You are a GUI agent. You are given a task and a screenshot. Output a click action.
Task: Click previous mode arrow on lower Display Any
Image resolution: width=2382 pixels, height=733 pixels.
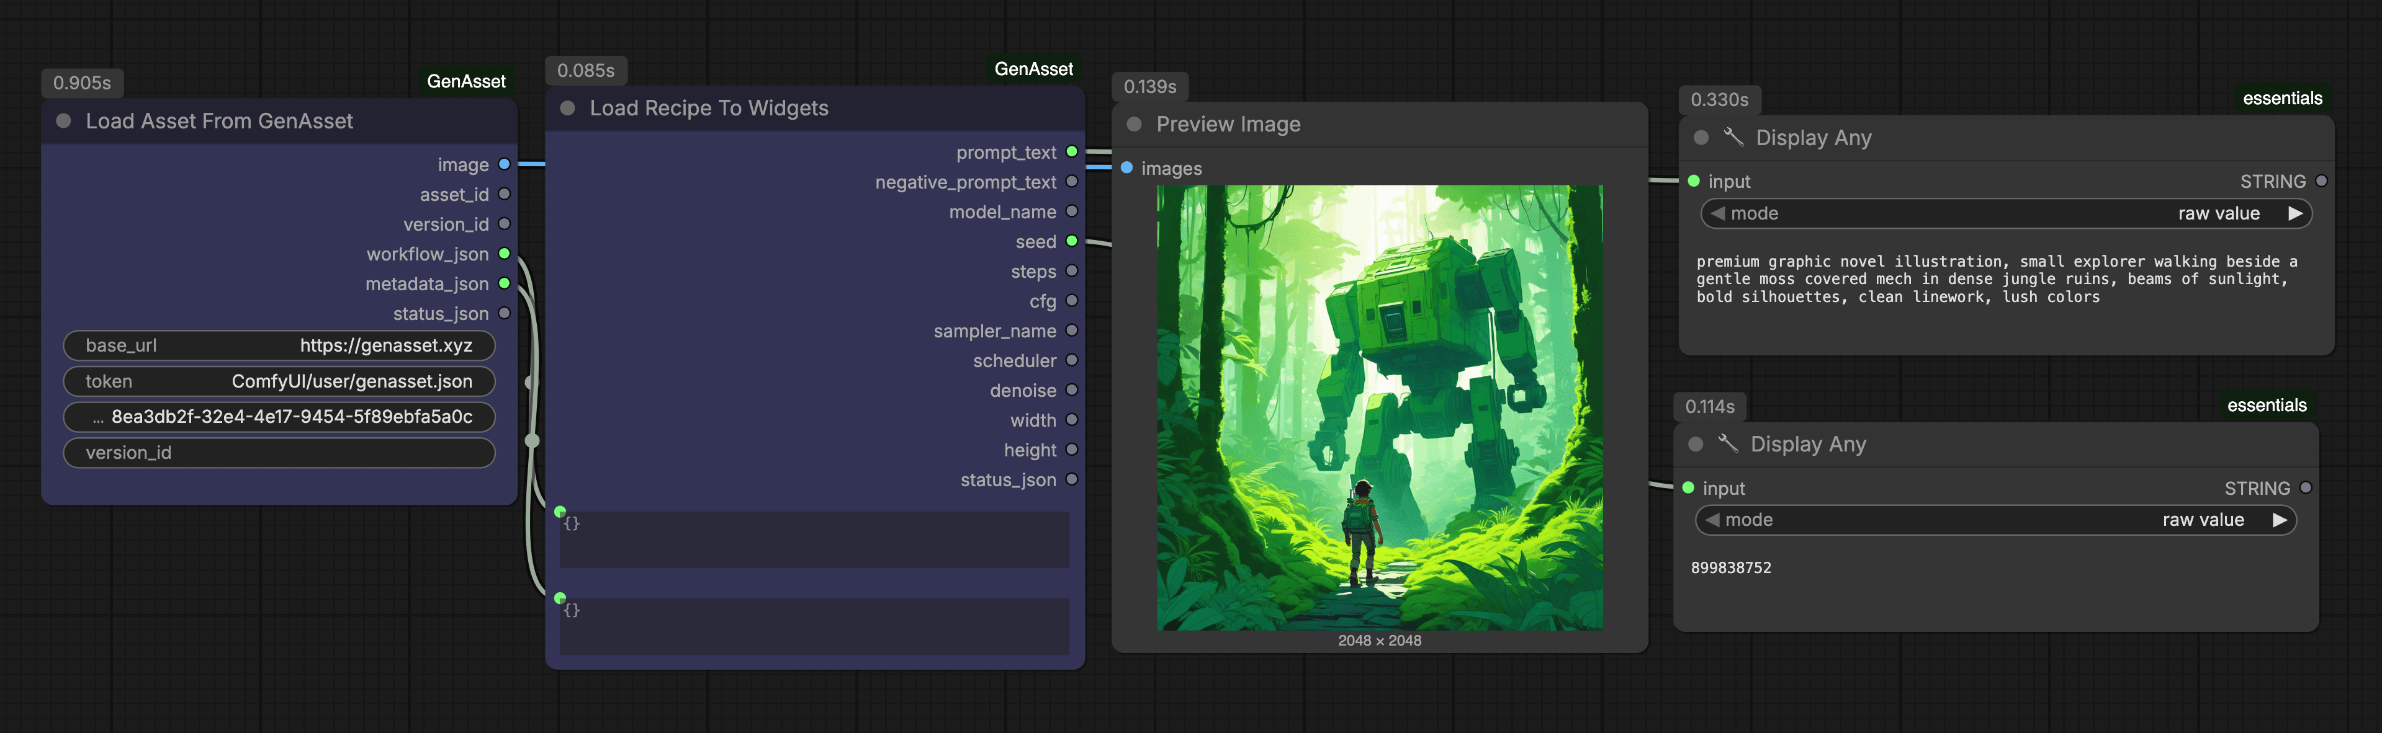tap(1712, 520)
